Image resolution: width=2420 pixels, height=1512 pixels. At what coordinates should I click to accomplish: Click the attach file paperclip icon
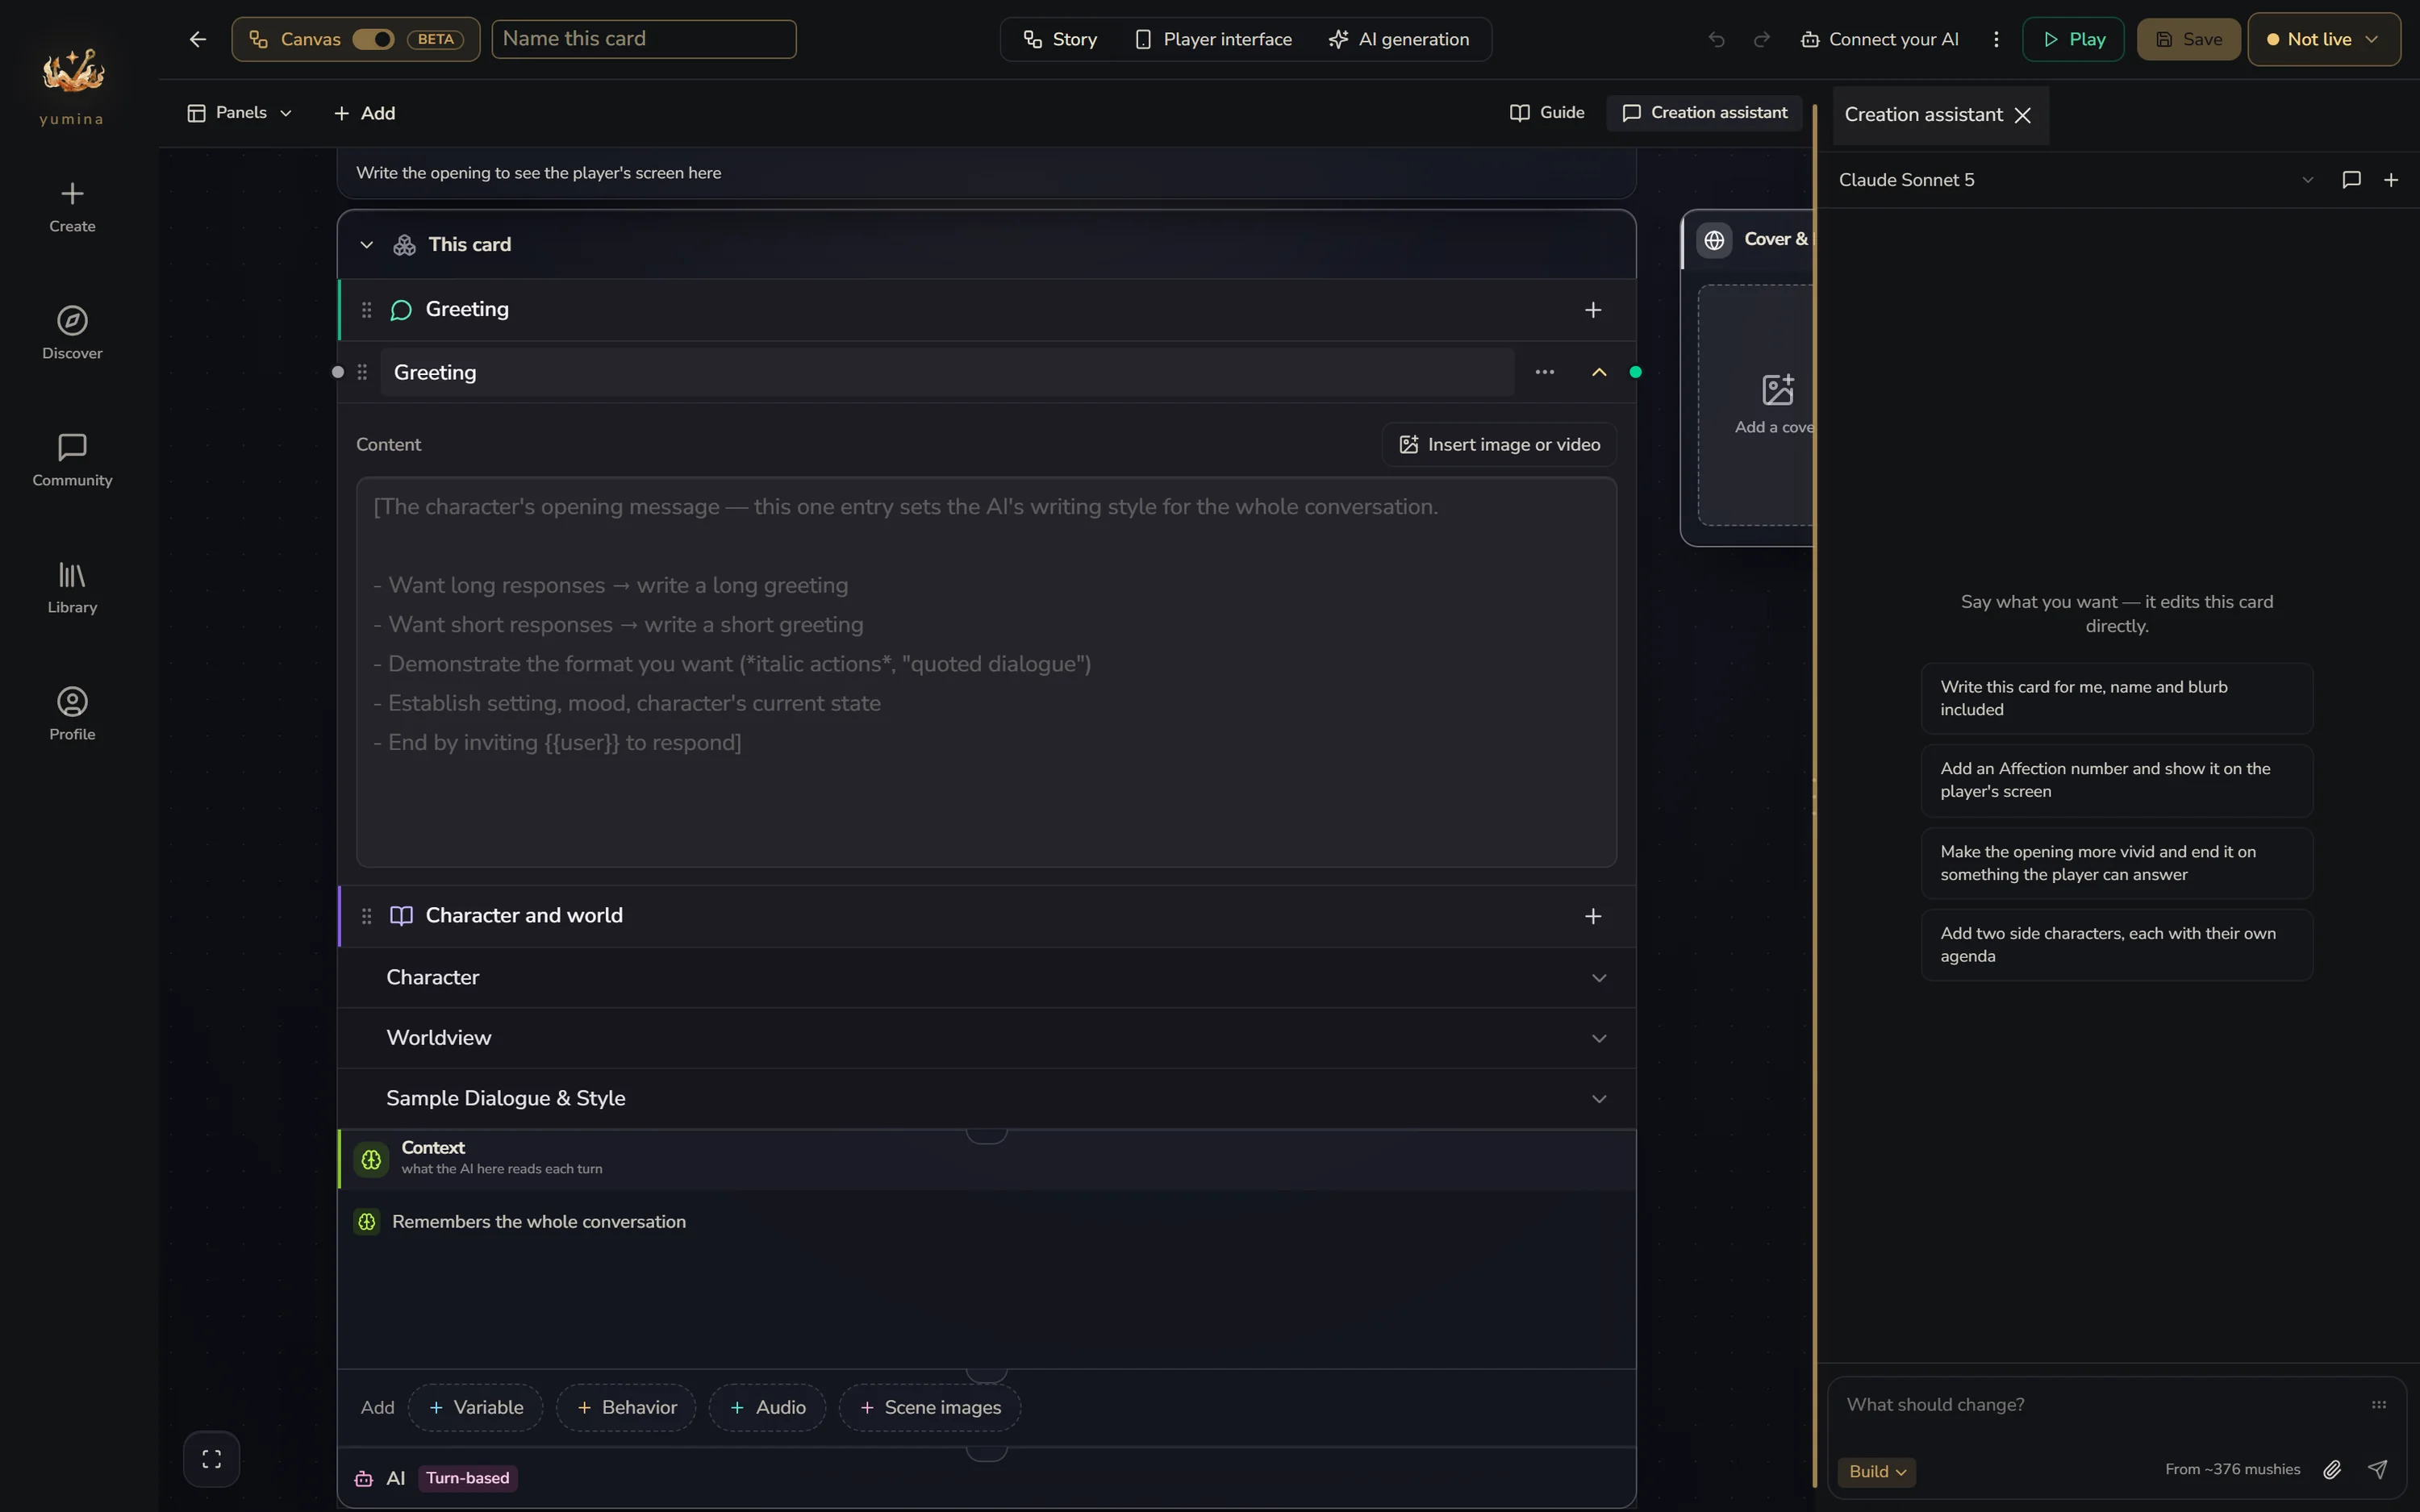click(2332, 1469)
